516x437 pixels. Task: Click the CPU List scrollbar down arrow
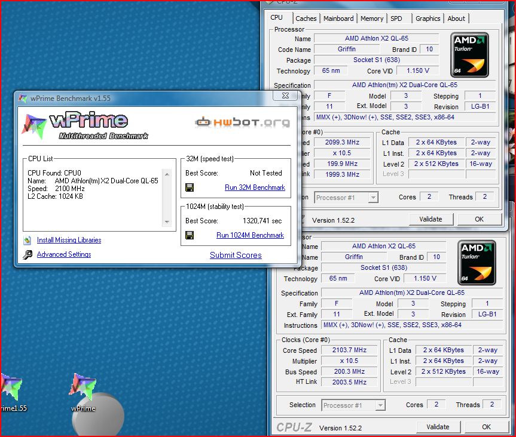pos(167,222)
